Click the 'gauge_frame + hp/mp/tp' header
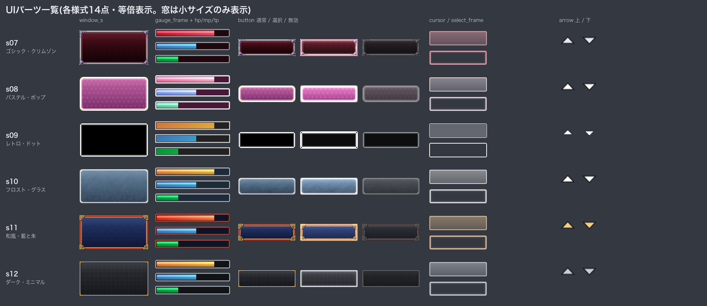The width and height of the screenshot is (707, 306). (187, 20)
